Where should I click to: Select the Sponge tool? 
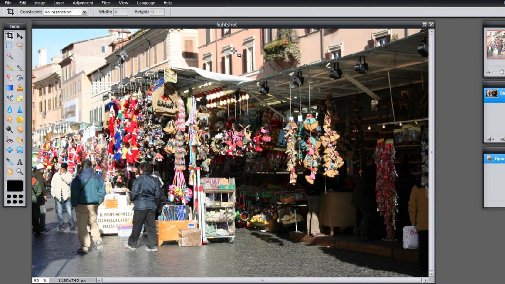click(x=20, y=120)
